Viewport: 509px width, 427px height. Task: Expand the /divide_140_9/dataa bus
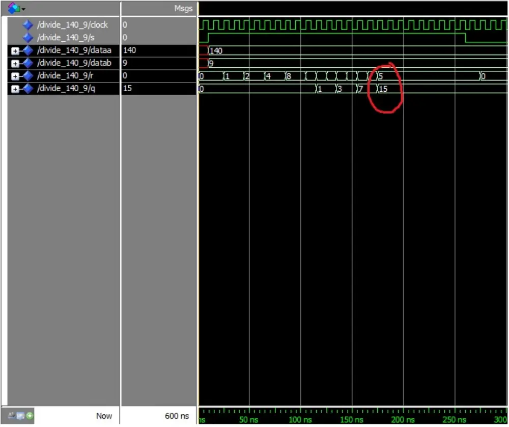point(15,50)
